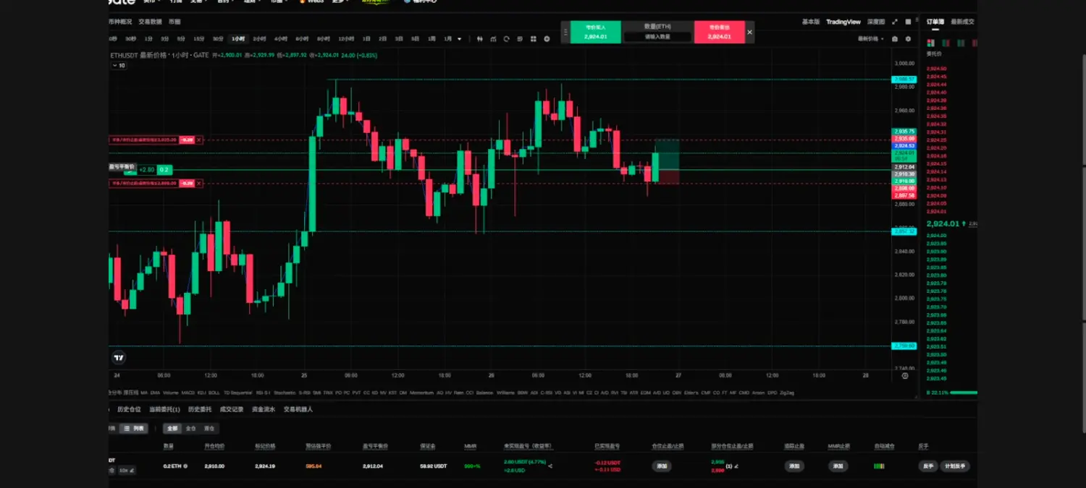Open the 最新成交 recent trades tab
This screenshot has width=1086, height=488.
coord(962,22)
